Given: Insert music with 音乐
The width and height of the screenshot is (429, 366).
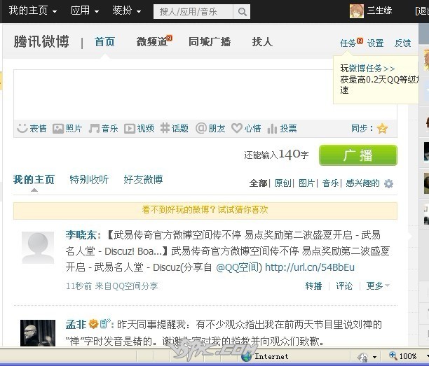Looking at the screenshot, I should coord(104,128).
